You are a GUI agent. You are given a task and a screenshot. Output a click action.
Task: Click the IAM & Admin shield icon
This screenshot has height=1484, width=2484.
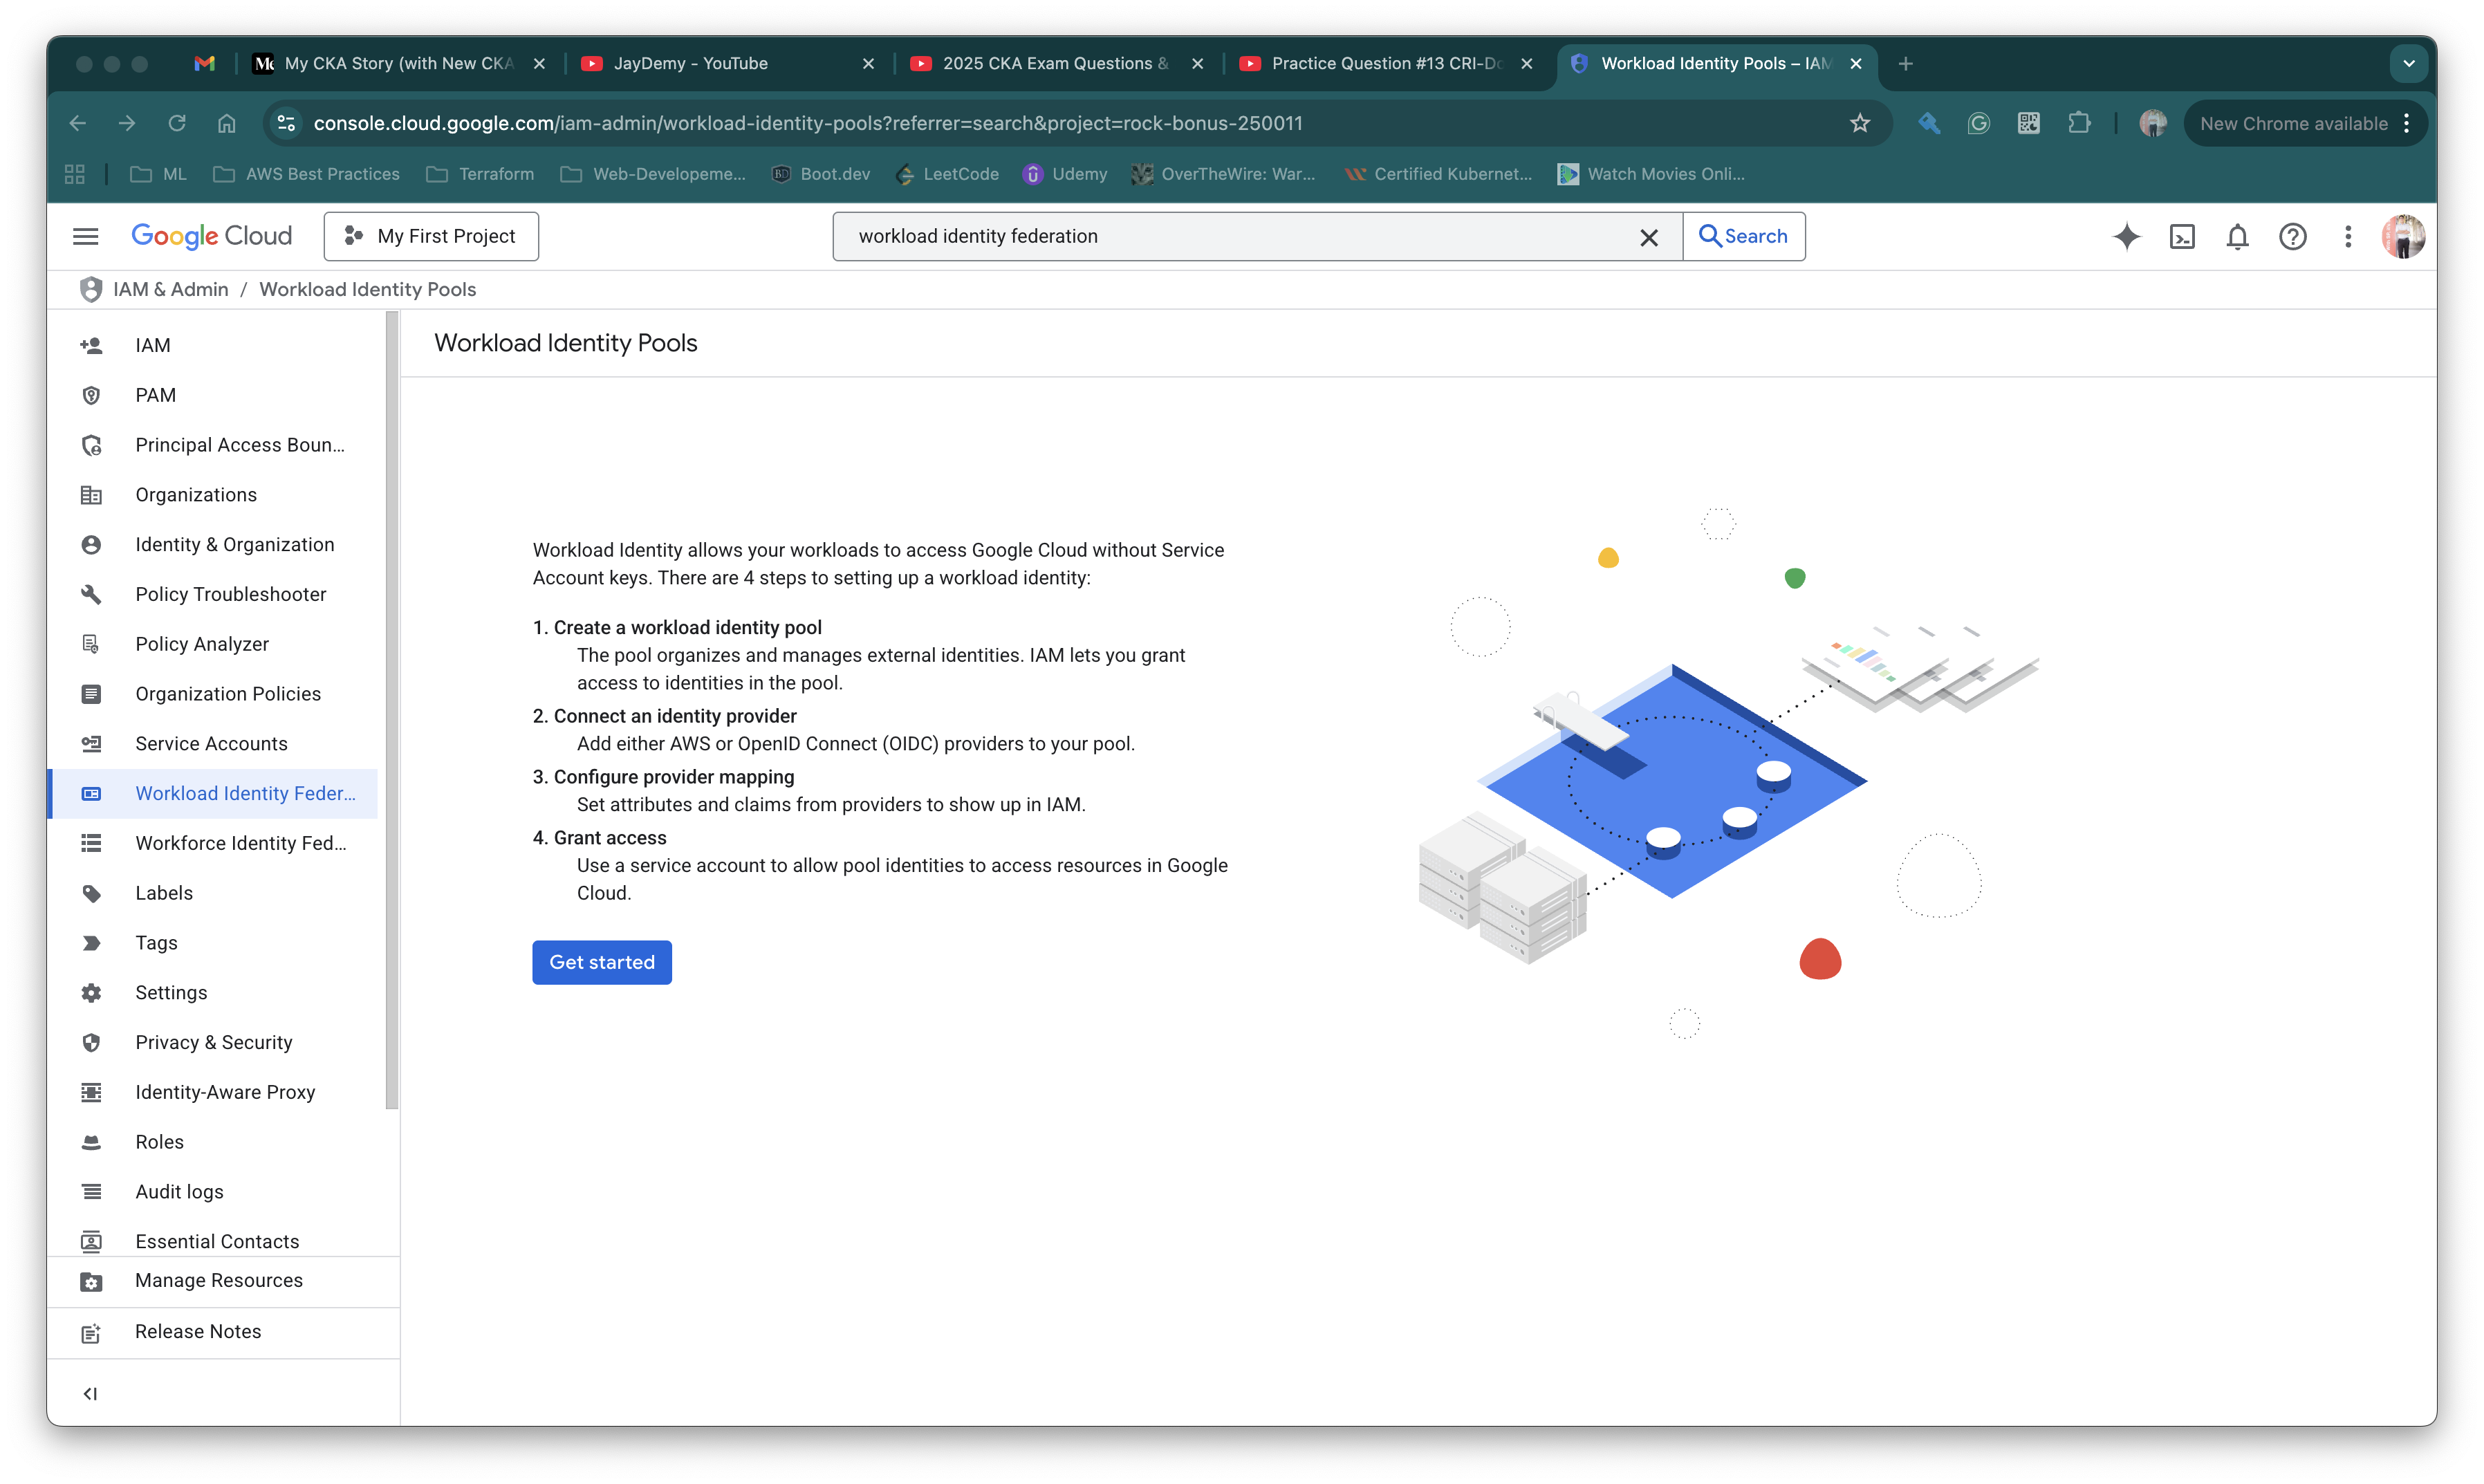pyautogui.click(x=91, y=289)
